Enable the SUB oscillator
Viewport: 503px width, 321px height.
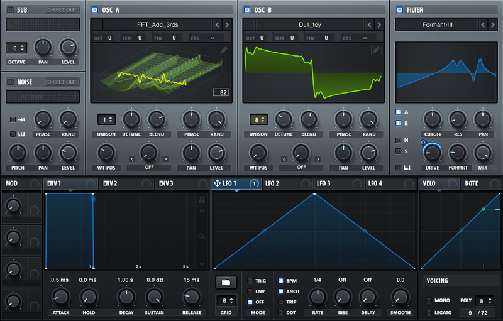coord(10,10)
